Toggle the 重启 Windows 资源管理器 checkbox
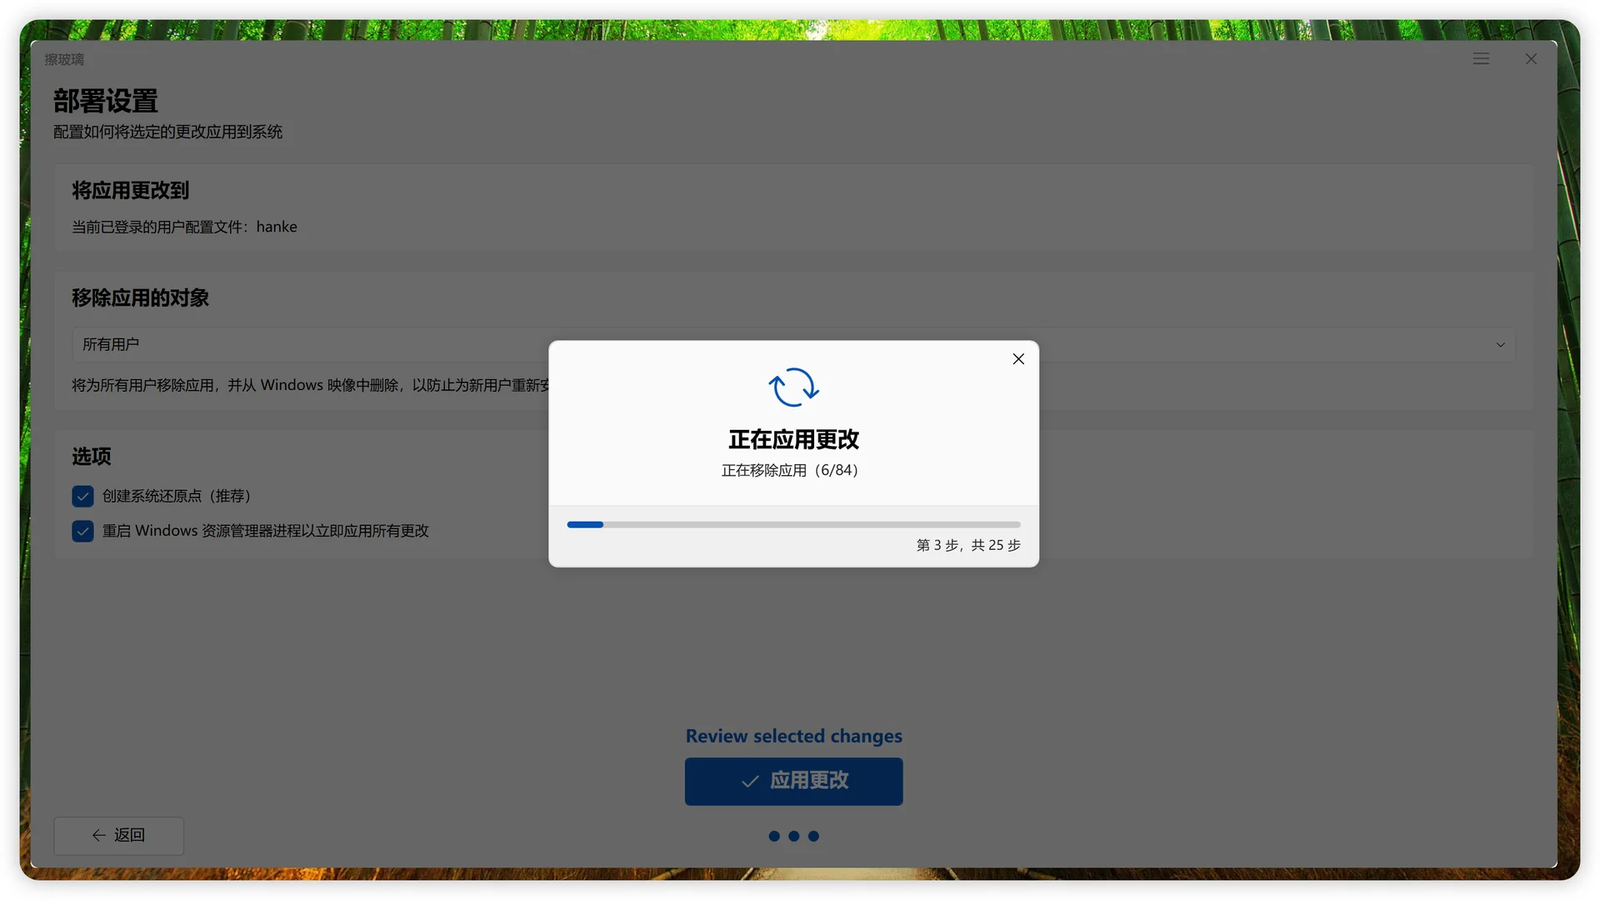The image size is (1600, 900). tap(82, 532)
